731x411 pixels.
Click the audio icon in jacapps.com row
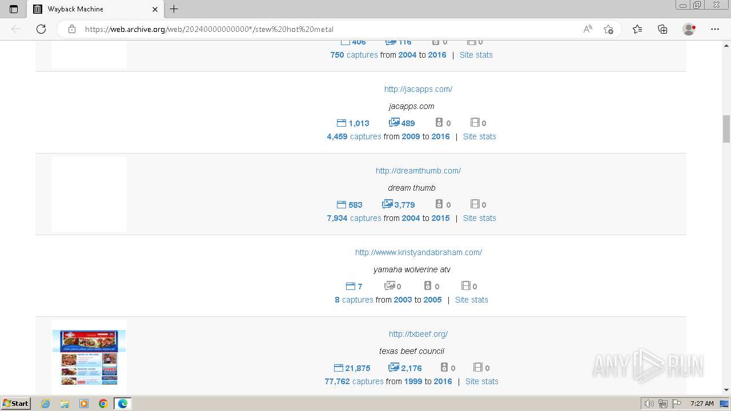[x=439, y=122]
